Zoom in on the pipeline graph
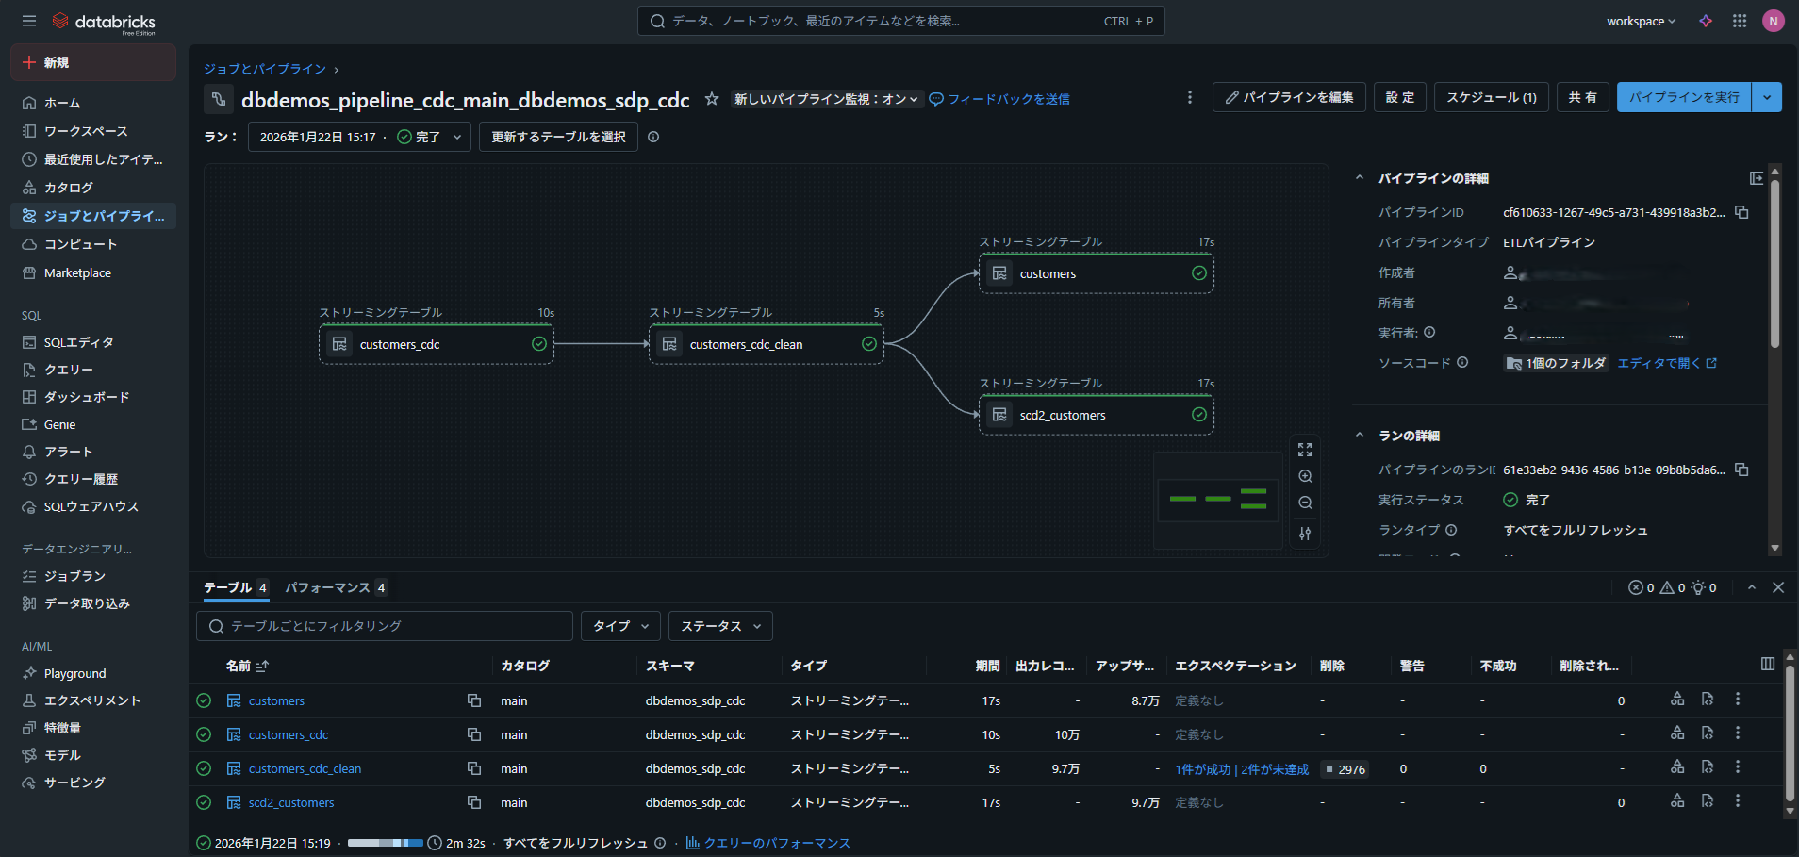The image size is (1799, 857). coord(1305,476)
